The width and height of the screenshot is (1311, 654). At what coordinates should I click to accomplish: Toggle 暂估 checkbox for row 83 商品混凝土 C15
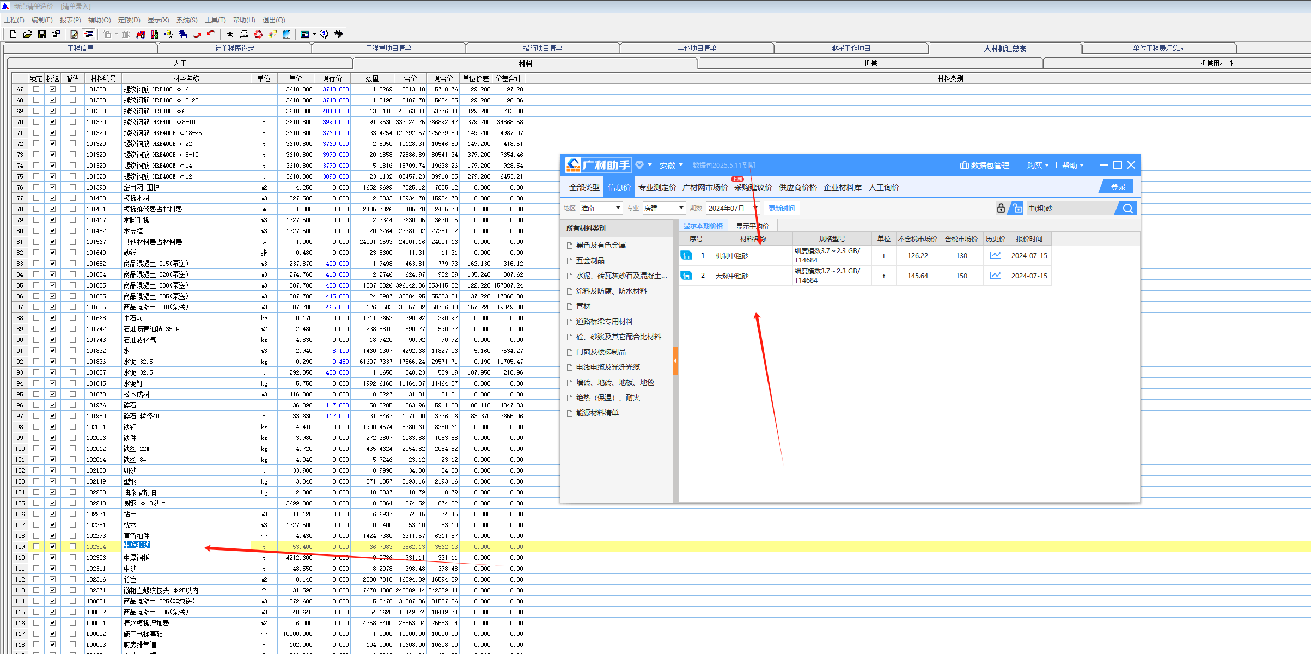tap(72, 264)
